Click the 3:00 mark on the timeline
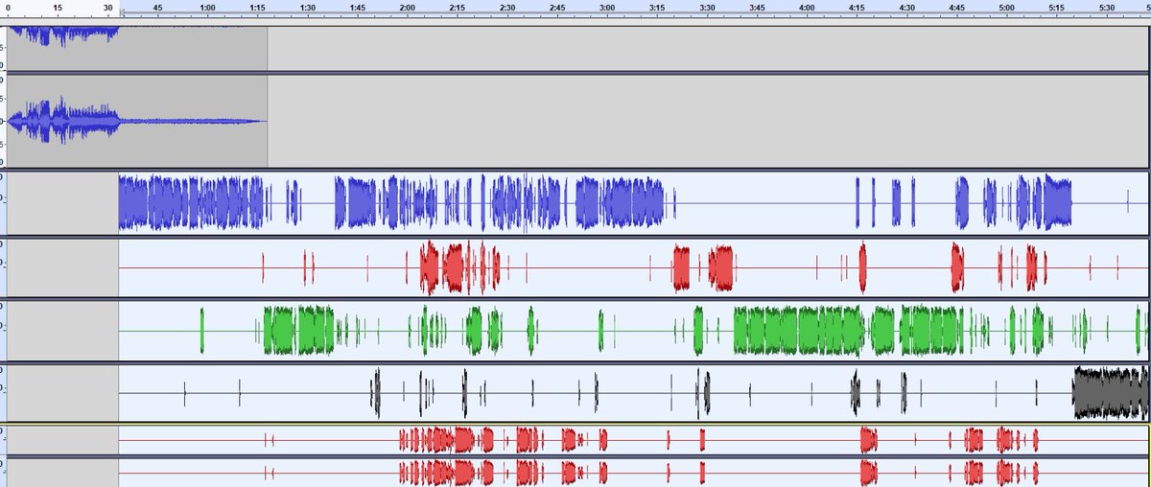1151x487 pixels. 606,7
